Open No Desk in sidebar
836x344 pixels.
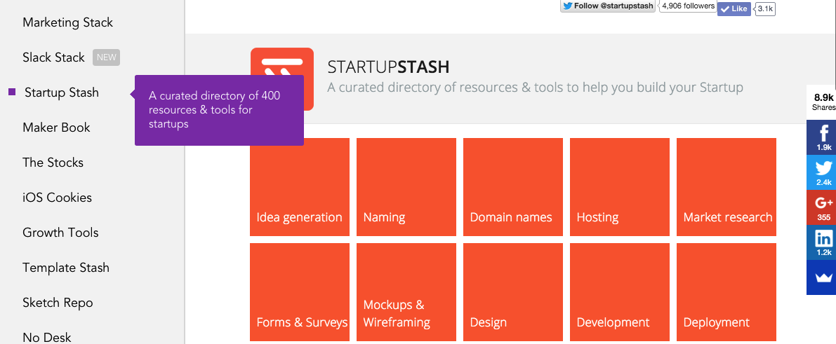46,337
